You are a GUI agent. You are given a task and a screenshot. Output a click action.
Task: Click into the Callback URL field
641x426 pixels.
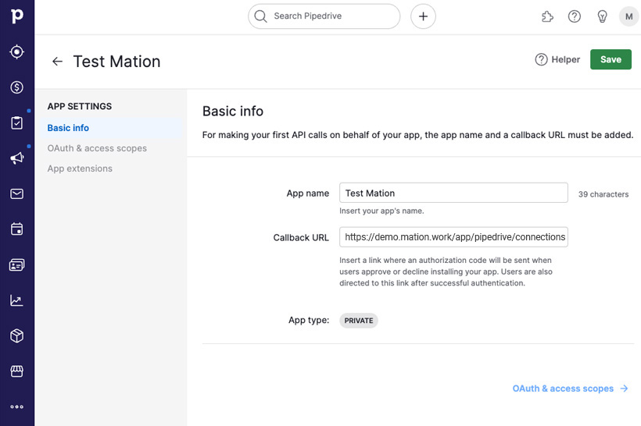pyautogui.click(x=453, y=237)
